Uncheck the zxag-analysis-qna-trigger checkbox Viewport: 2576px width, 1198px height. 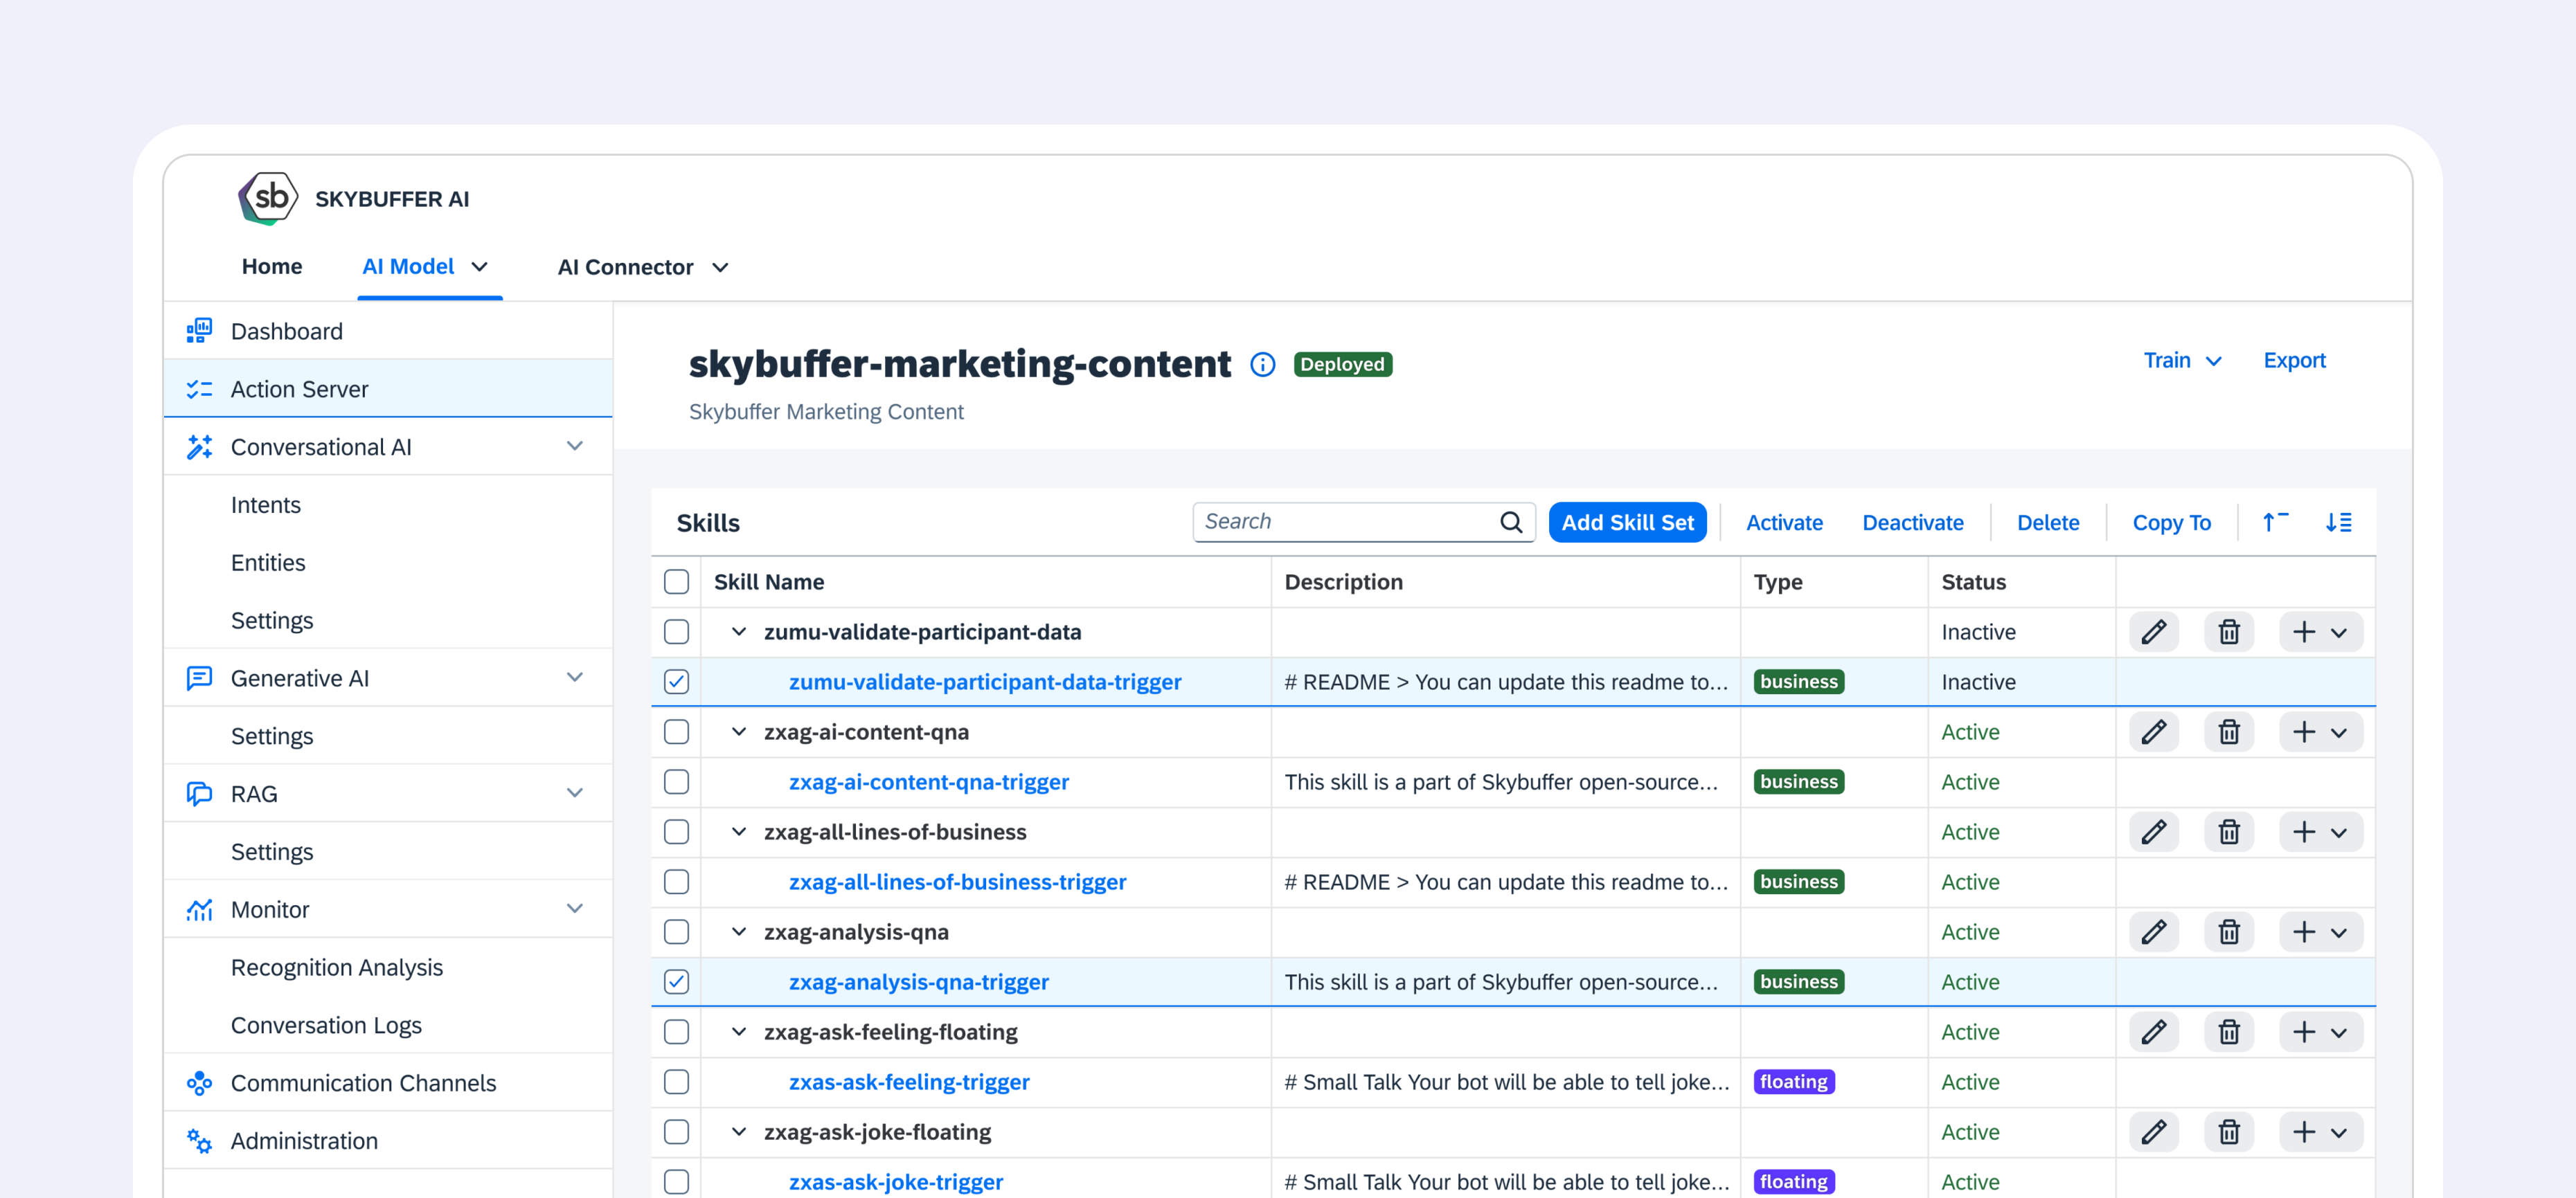click(x=676, y=981)
